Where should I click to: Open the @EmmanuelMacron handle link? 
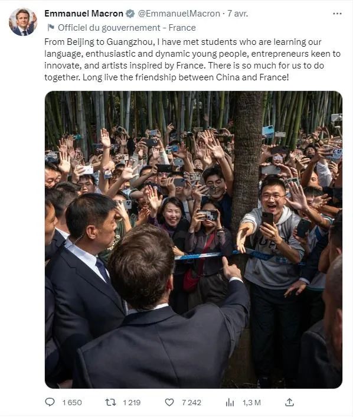[179, 14]
